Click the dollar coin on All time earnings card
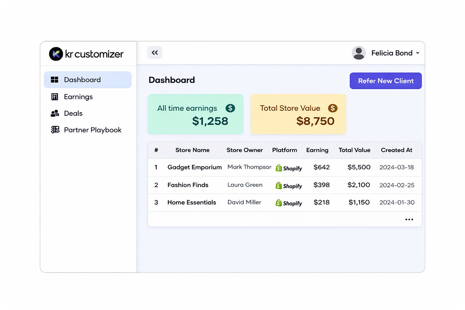 pos(230,108)
